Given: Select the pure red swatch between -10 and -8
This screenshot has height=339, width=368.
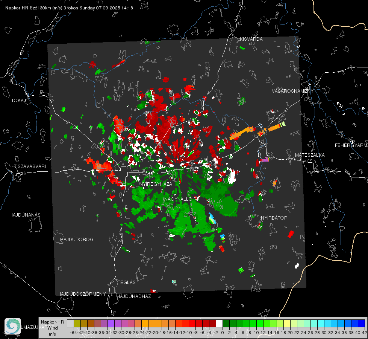Looking at the screenshot, I should 192,324.
